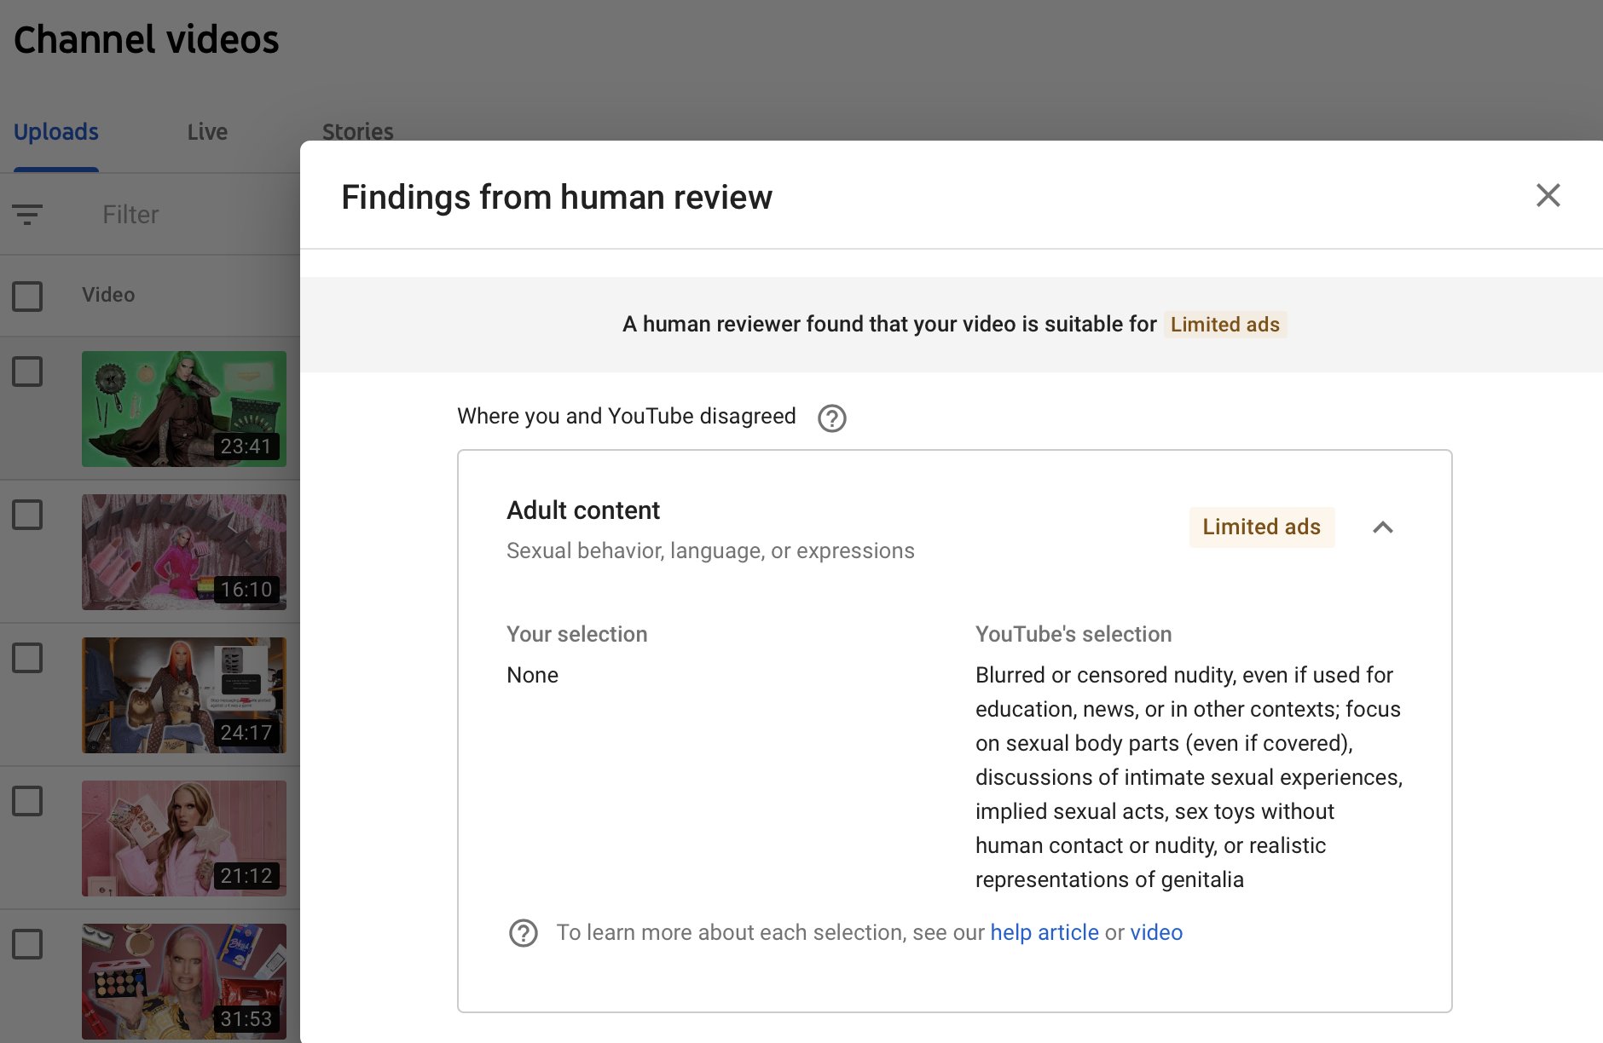Click the Limited ads label in reviewer banner
This screenshot has width=1603, height=1043.
[x=1224, y=325]
